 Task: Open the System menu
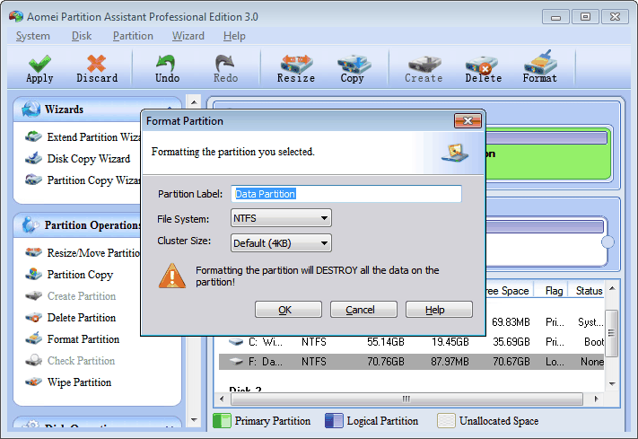pyautogui.click(x=33, y=36)
